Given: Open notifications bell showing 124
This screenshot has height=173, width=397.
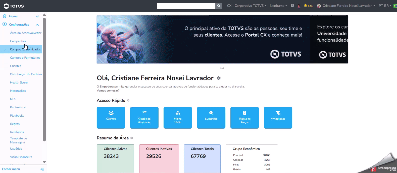Looking at the screenshot, I should tap(308, 6).
